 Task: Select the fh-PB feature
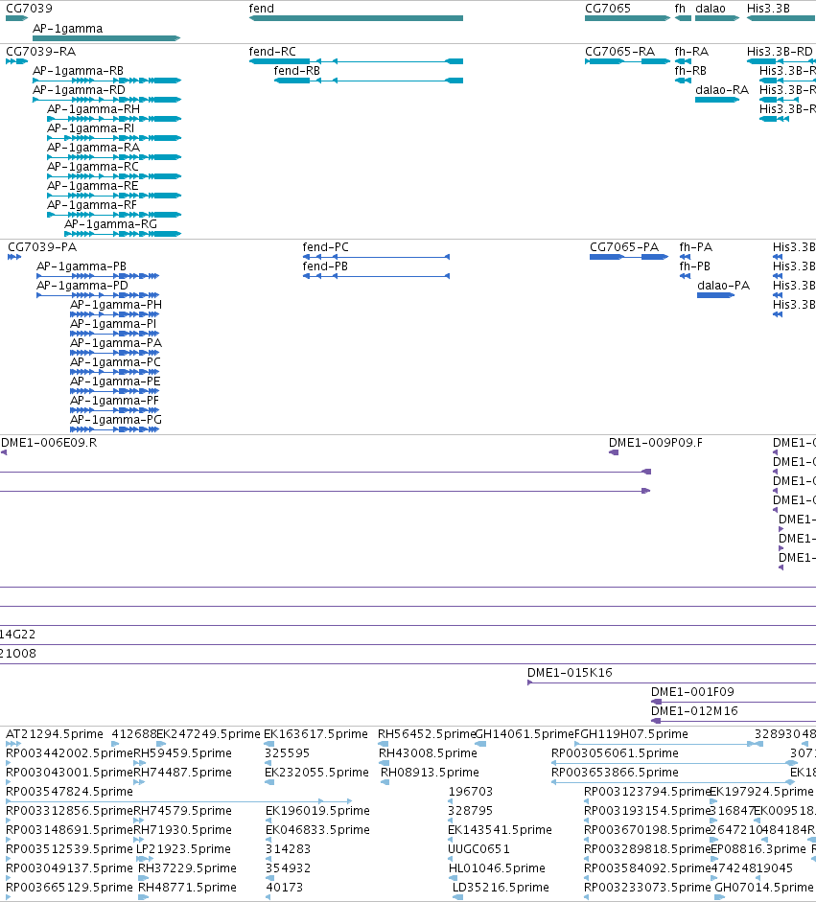[x=685, y=276]
